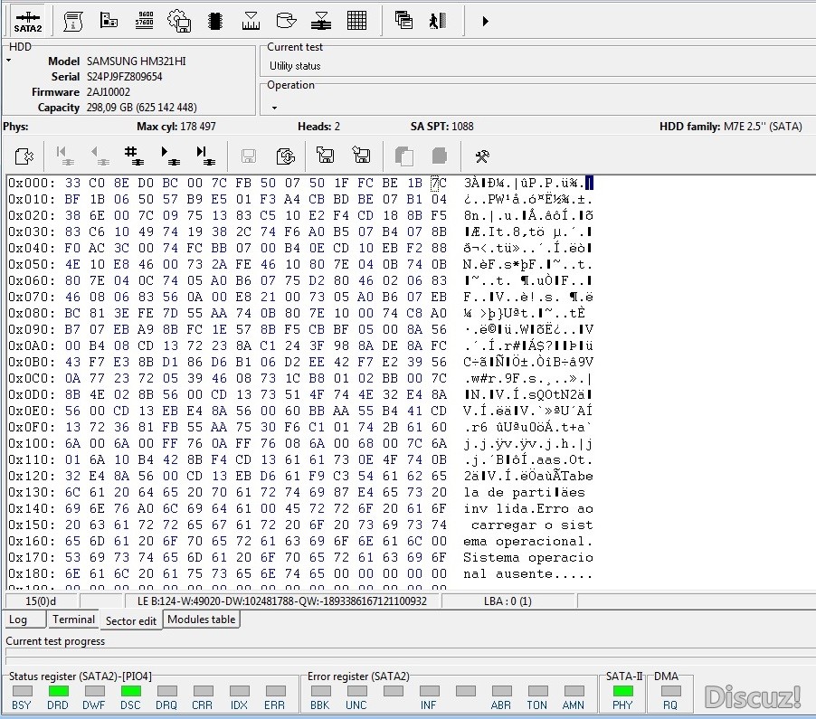
Task: Click the greyed save sector floppy icon
Action: click(248, 156)
